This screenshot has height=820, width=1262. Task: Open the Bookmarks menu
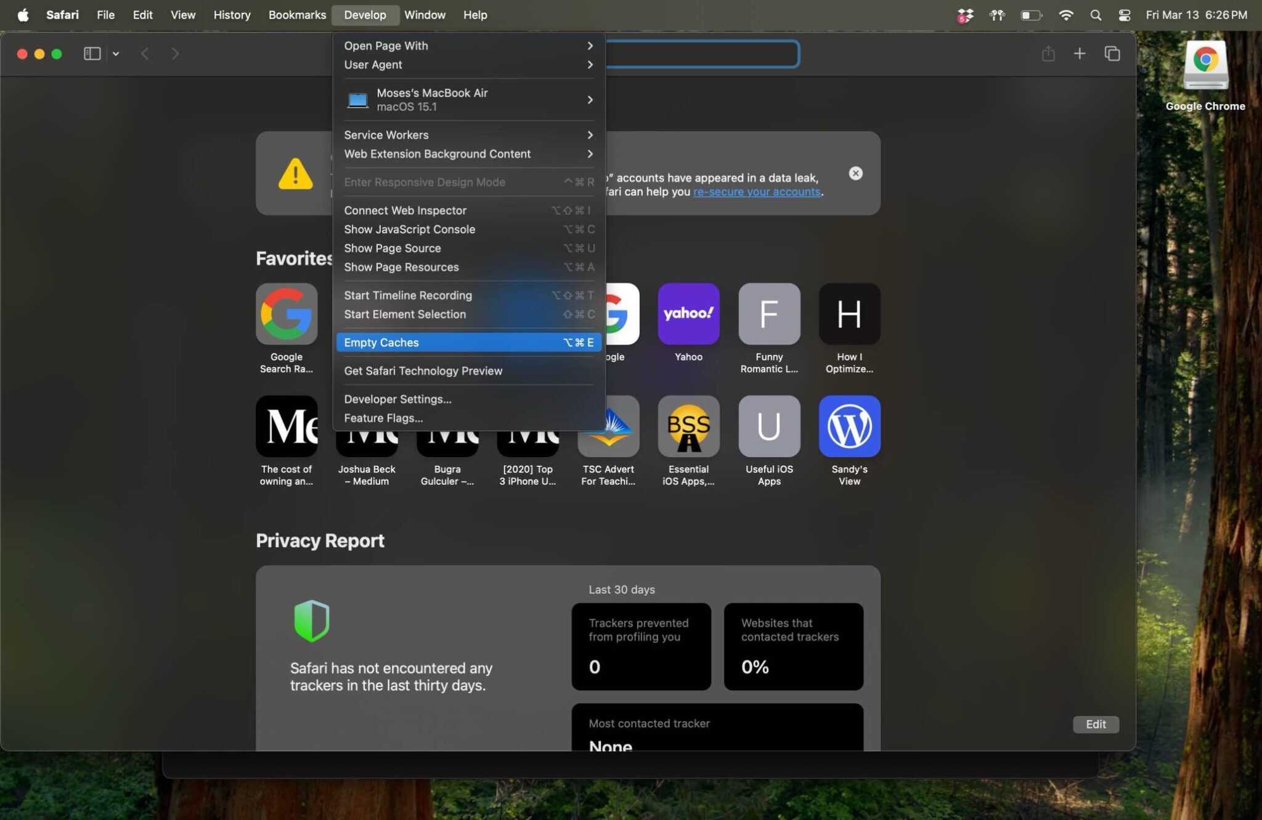click(x=297, y=15)
